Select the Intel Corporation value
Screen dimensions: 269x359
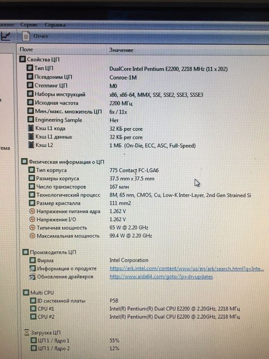tap(129, 260)
